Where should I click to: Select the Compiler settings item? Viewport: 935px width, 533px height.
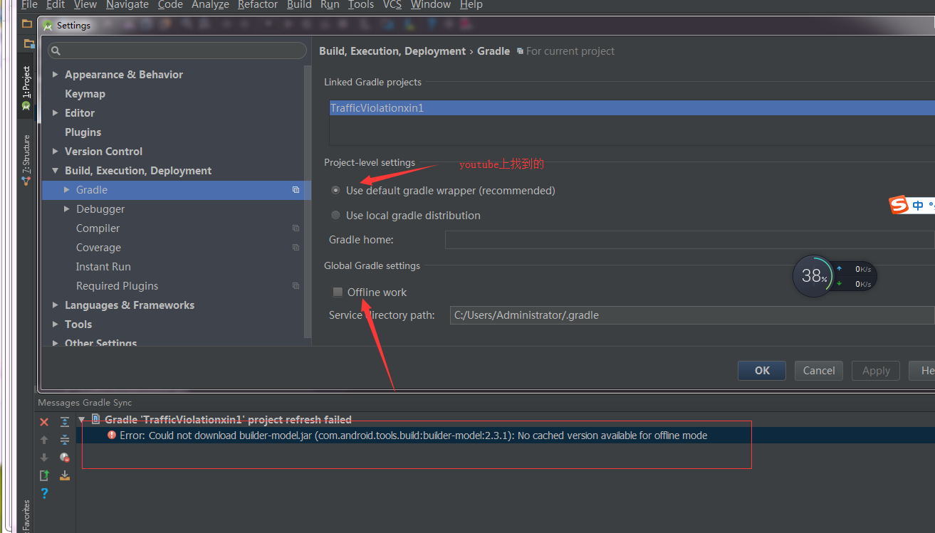point(98,228)
